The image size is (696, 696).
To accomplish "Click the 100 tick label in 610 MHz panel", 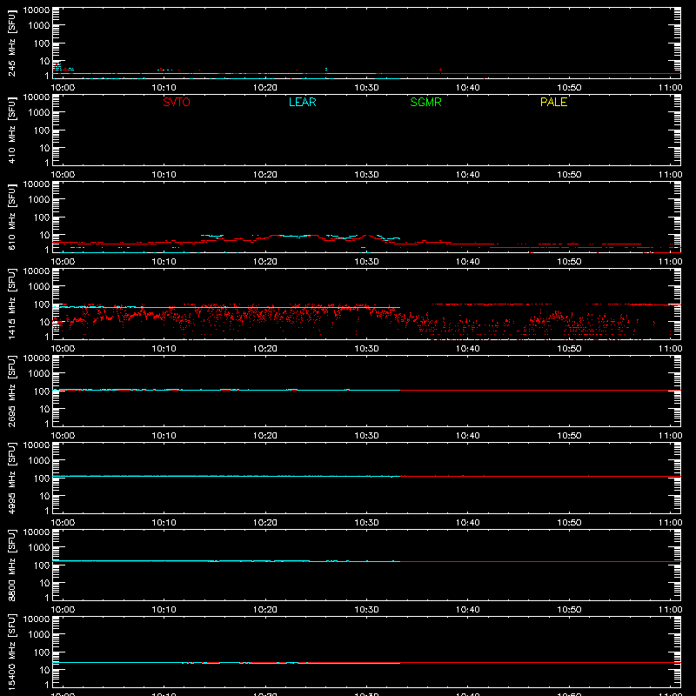I will coord(42,217).
